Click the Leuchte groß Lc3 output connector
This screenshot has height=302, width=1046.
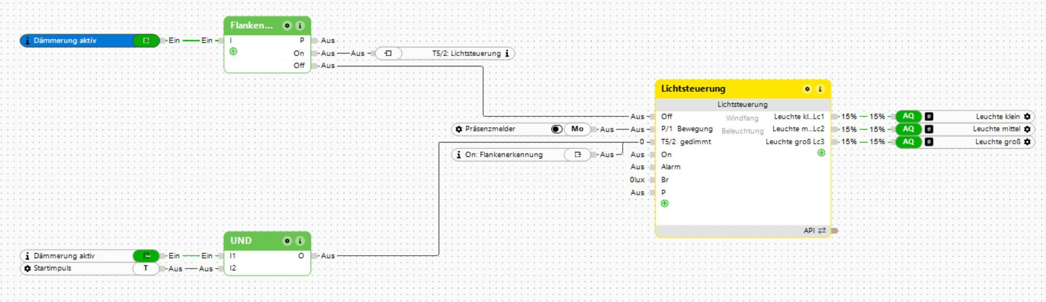795,142
